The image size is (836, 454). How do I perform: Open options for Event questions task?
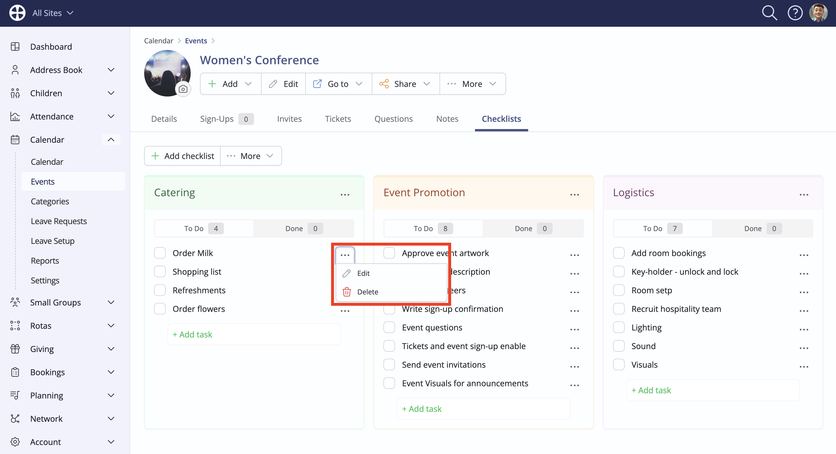click(x=574, y=329)
